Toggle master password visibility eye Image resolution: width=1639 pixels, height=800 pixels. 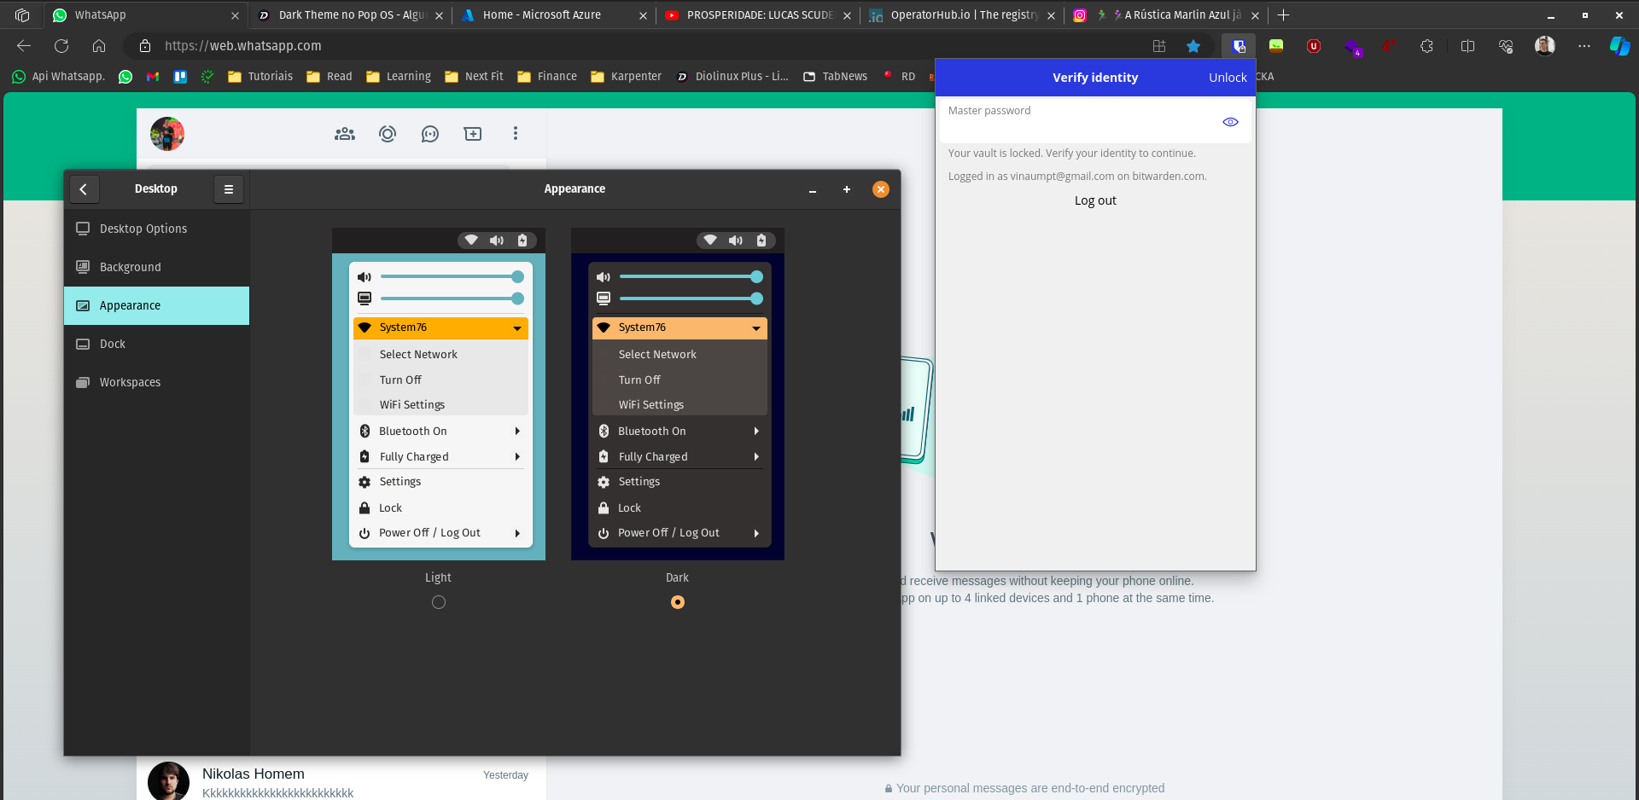click(1230, 122)
